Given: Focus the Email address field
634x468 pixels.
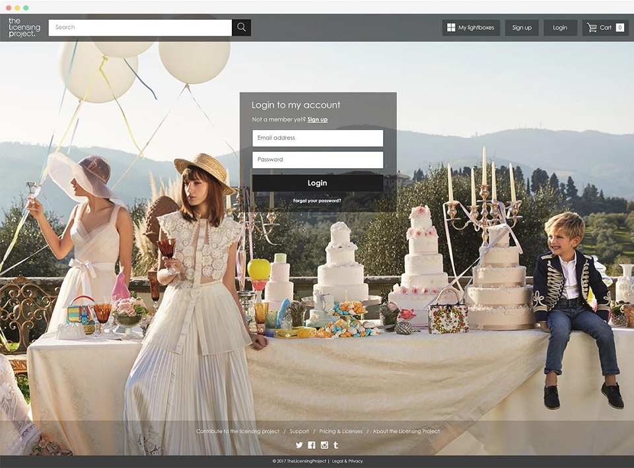Looking at the screenshot, I should pos(318,138).
